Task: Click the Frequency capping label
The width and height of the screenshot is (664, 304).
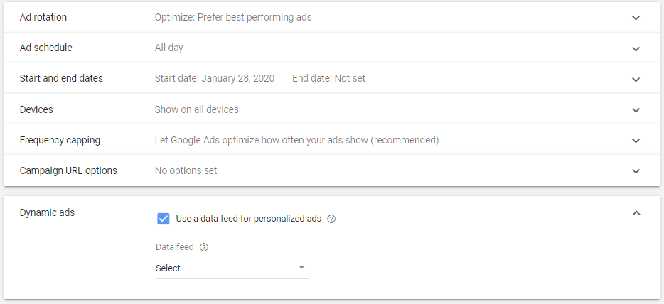Action: point(60,140)
